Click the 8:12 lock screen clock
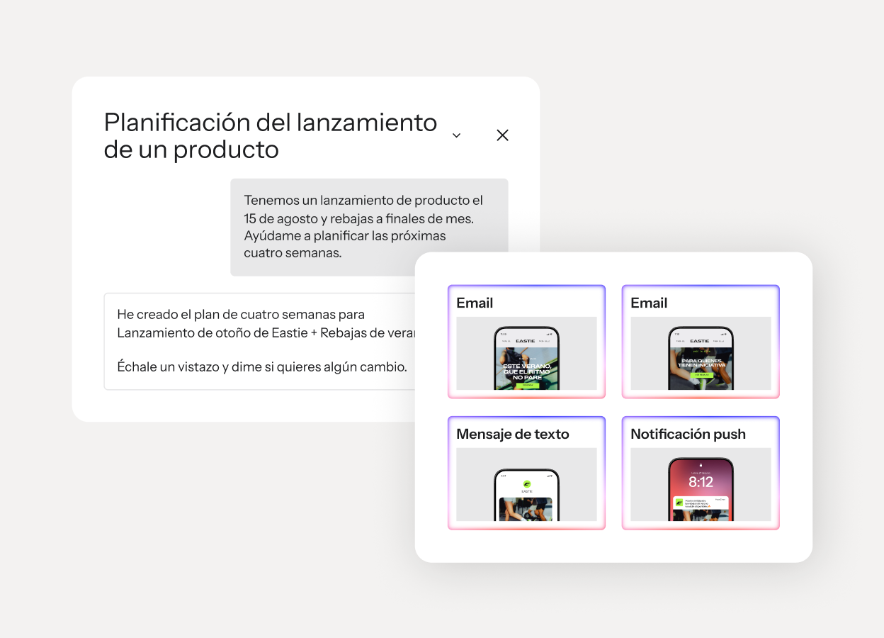884x638 pixels. pyautogui.click(x=701, y=482)
